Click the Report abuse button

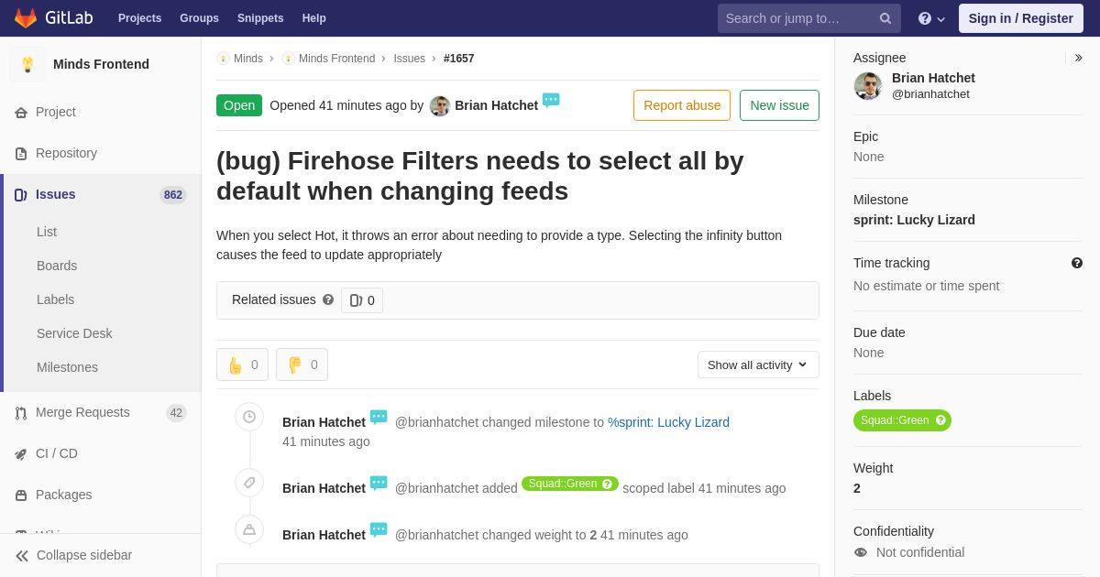click(682, 105)
